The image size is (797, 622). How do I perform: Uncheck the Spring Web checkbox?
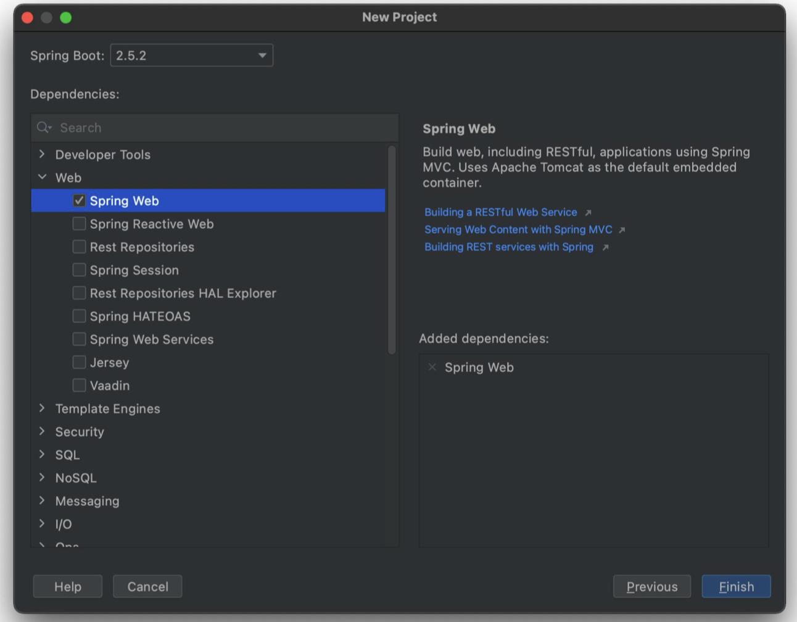(79, 201)
